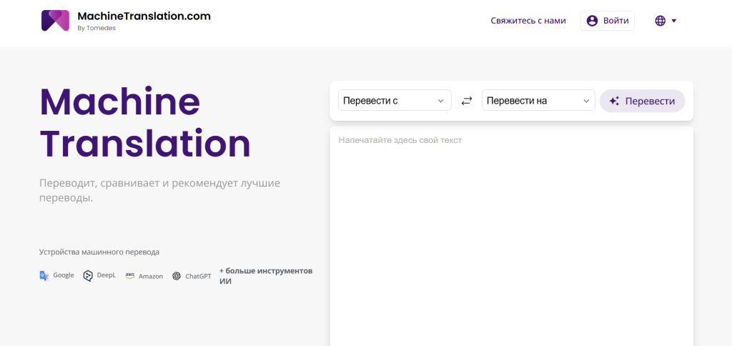Click the Amazon AWS engine icon
The width and height of the screenshot is (732, 346).
click(x=130, y=275)
